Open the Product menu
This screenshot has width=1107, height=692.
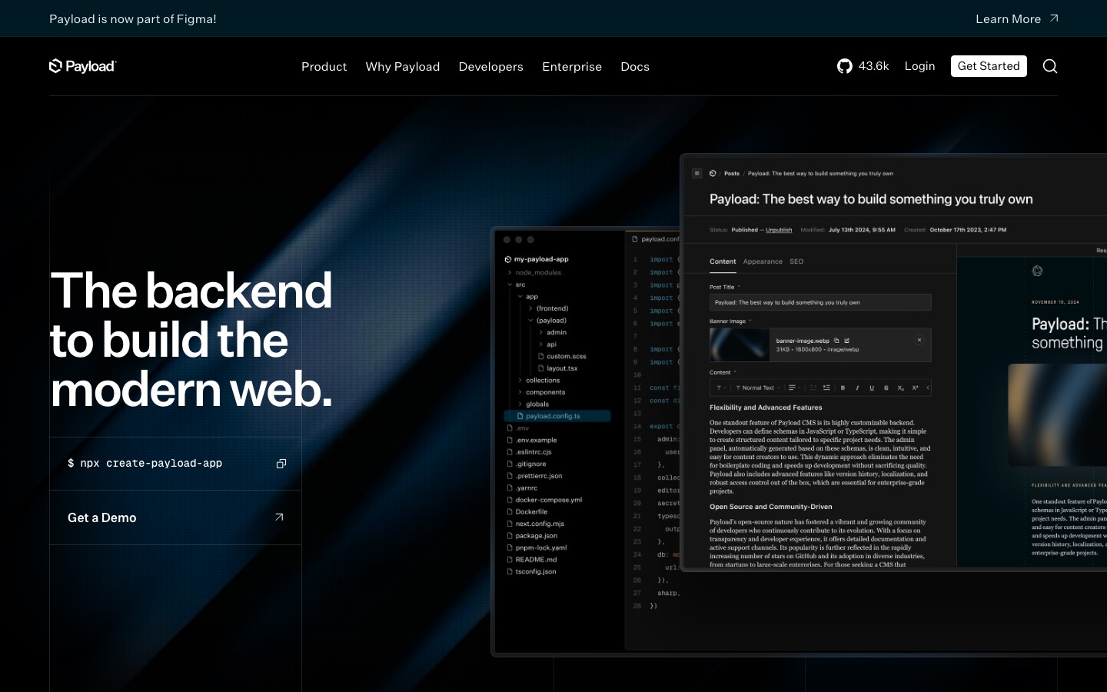pos(324,67)
